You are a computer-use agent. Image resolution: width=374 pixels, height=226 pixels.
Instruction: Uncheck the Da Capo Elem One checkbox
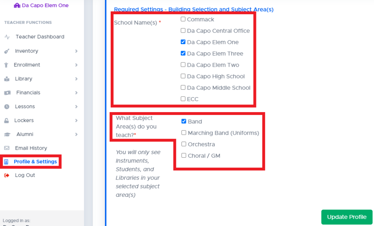tap(183, 42)
